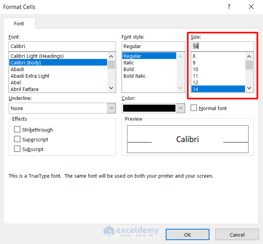Tick the Normal font checkbox
This screenshot has width=263, height=244.
tap(194, 108)
